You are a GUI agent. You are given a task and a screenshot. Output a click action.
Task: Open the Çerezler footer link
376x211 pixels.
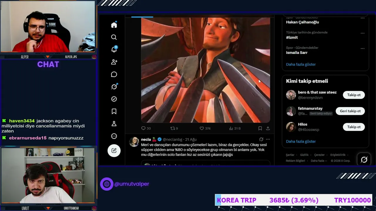[319, 155]
